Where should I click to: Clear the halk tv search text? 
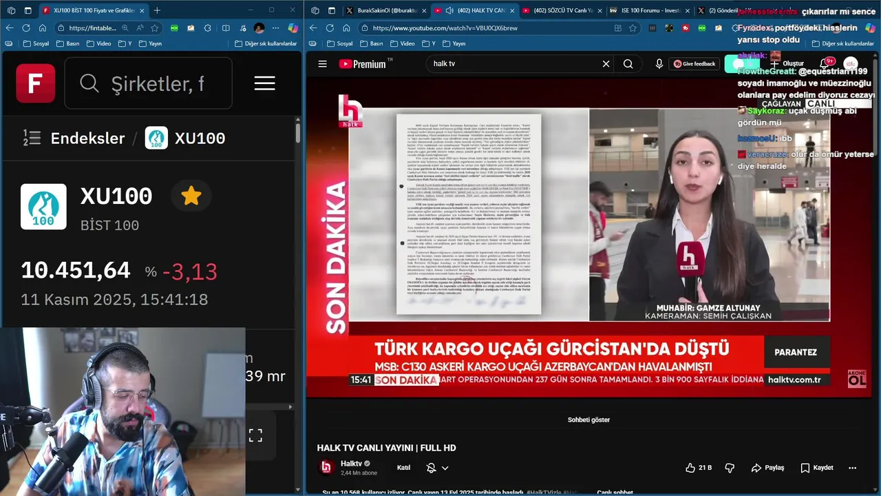[x=606, y=63]
